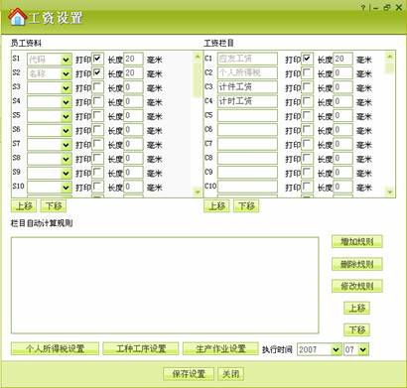The image size is (407, 388).
Task: Open 工种工序设置
Action: click(x=141, y=348)
